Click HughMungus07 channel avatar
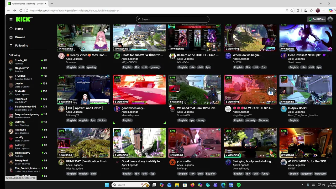This screenshot has height=189, width=336. pyautogui.click(x=228, y=109)
